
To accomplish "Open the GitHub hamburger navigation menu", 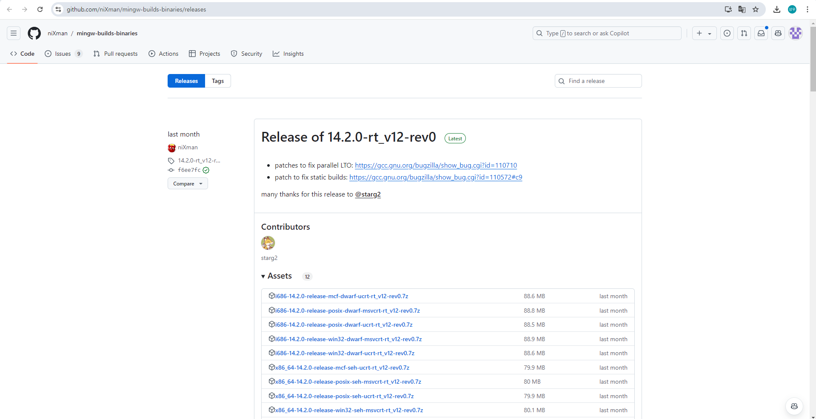I will [14, 33].
